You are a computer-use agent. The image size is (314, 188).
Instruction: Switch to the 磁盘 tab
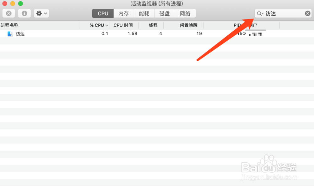click(x=165, y=13)
